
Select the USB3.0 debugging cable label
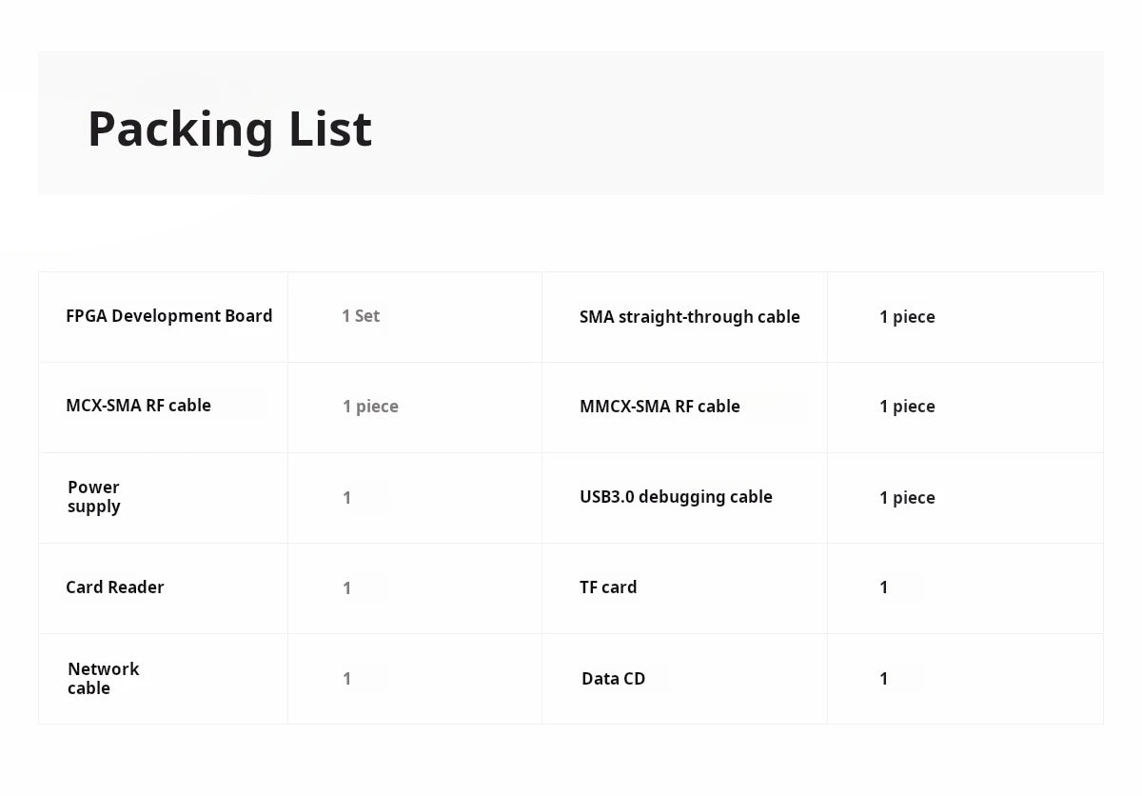(676, 497)
